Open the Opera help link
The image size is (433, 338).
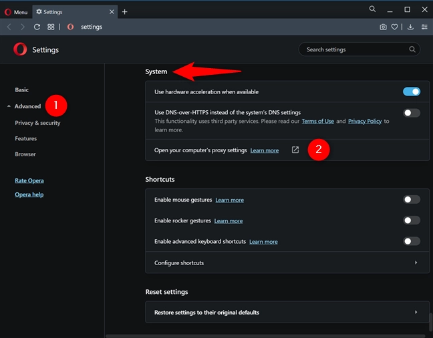coord(29,194)
